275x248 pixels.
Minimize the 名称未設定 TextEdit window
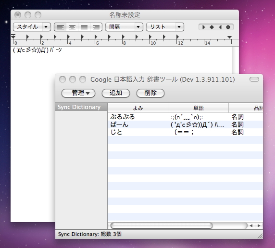tap(28, 15)
